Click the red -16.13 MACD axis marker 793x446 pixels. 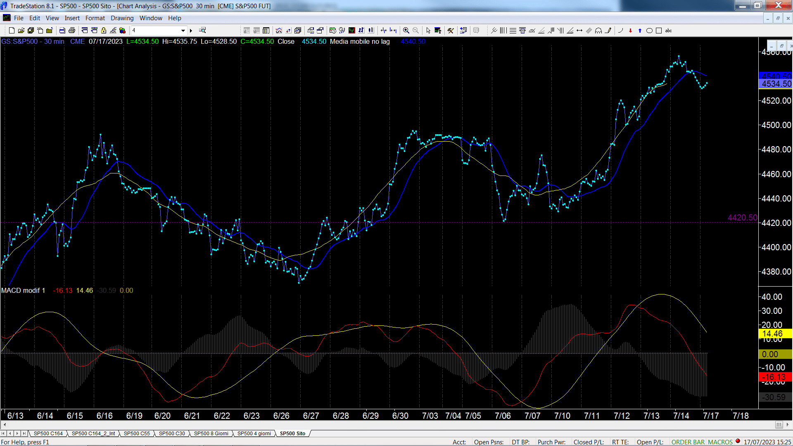point(776,377)
